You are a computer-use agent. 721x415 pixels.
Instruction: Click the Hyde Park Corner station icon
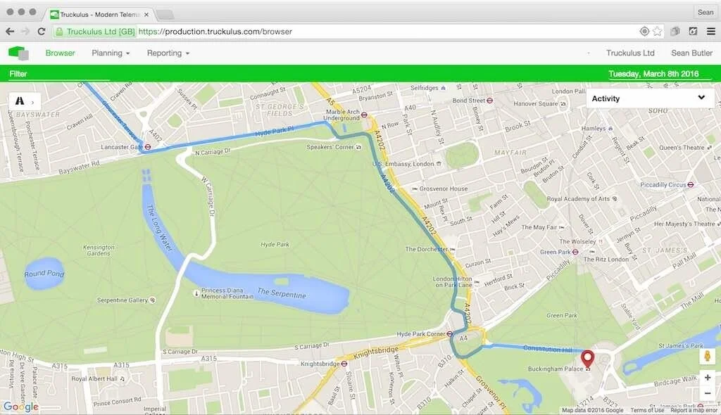click(x=450, y=334)
